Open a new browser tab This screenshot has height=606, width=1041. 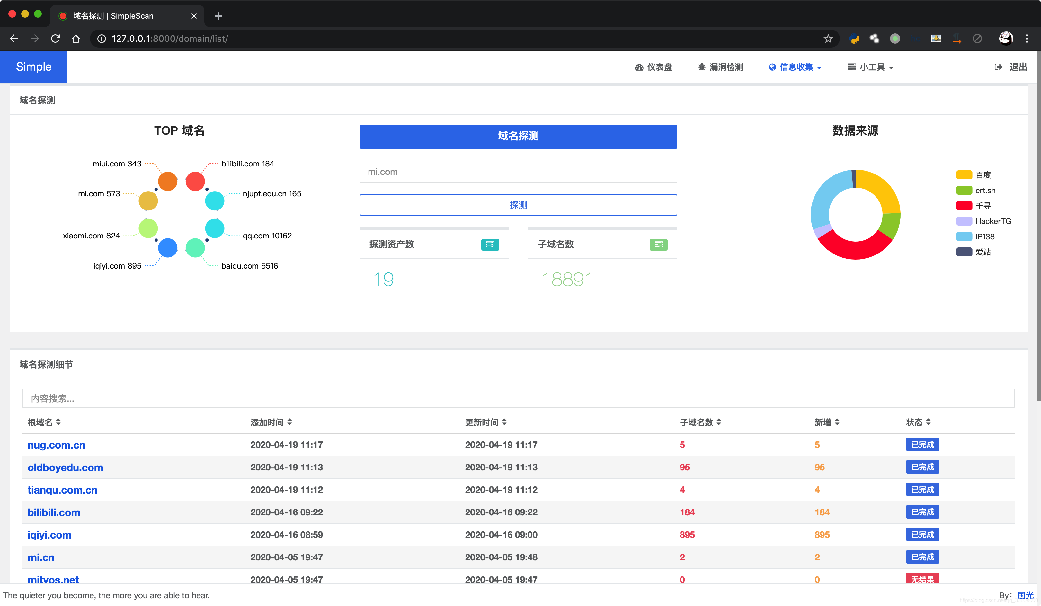click(x=218, y=16)
